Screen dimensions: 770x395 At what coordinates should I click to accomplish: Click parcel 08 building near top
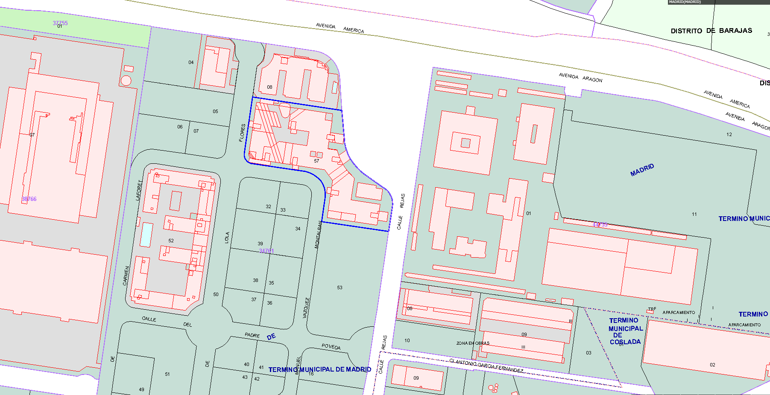[x=269, y=87]
